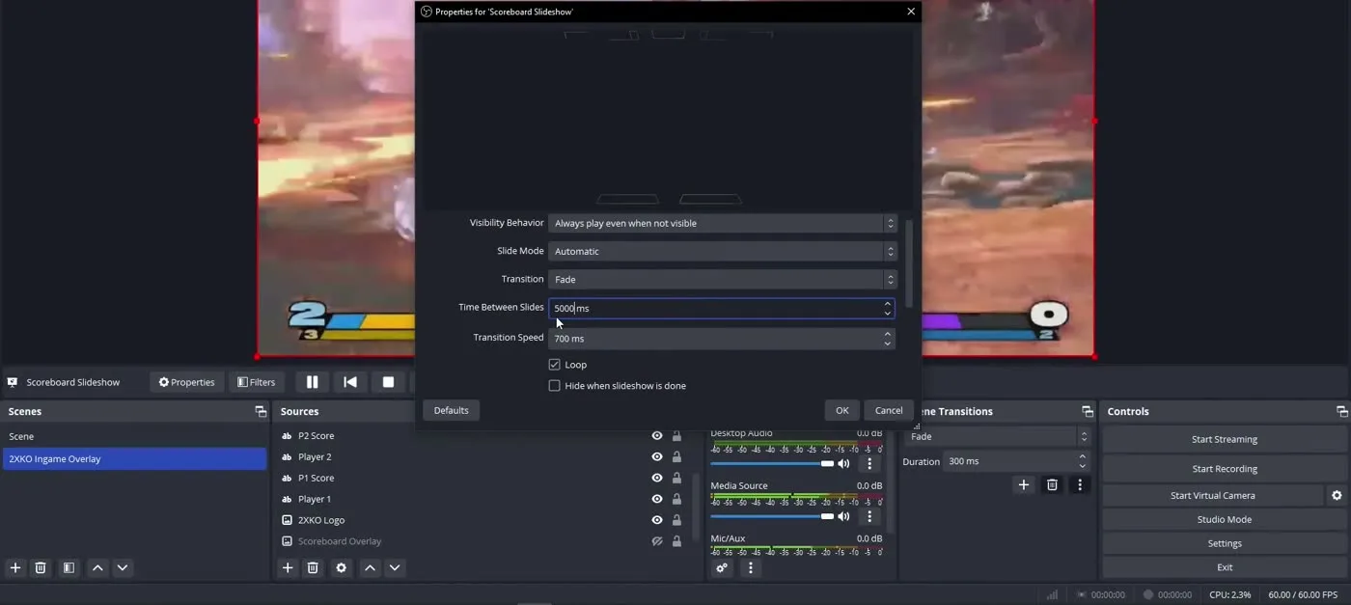Open advanced audio properties gear
Screen dimensions: 1351x605
tap(722, 568)
